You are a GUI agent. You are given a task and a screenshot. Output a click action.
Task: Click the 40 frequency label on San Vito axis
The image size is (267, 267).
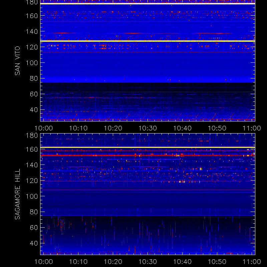click(34, 110)
